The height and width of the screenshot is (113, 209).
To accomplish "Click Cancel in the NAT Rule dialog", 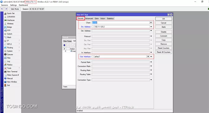I will tap(164, 23).
